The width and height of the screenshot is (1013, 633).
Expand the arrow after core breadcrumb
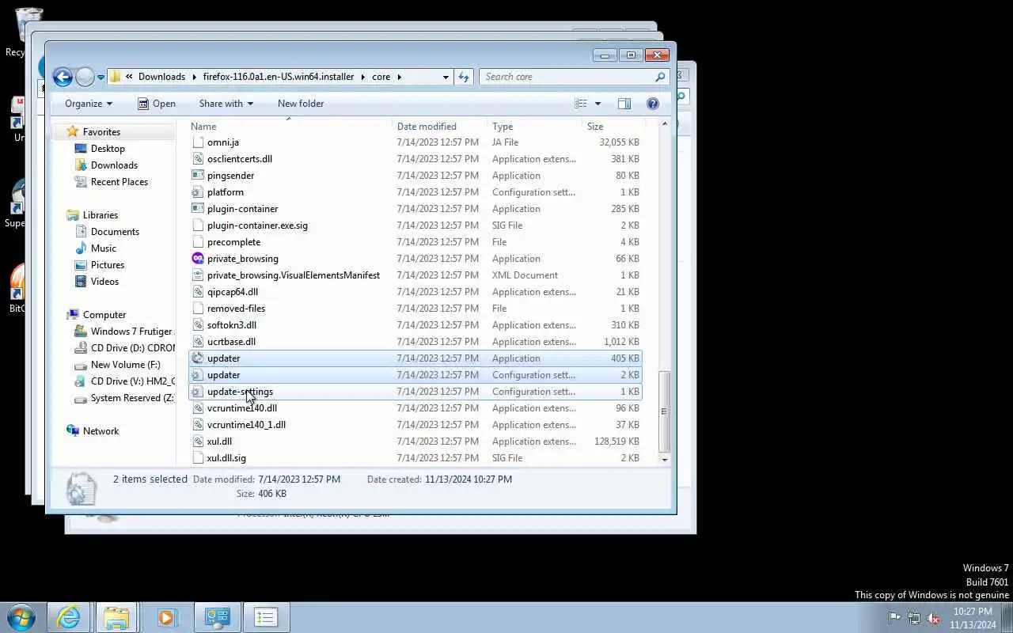pos(400,77)
